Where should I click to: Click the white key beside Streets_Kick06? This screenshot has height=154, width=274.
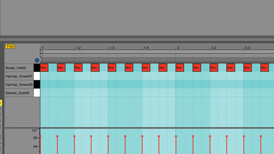tap(37, 93)
